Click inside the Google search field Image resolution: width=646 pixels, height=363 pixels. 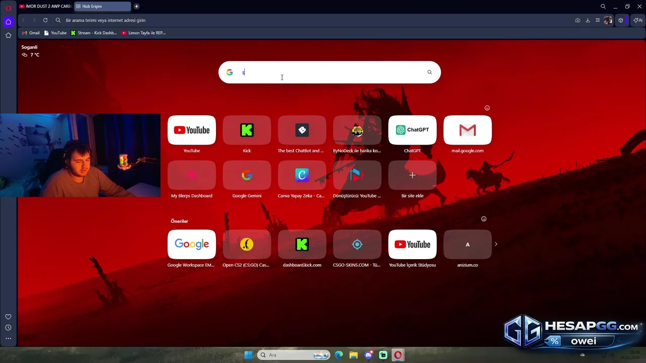point(331,72)
